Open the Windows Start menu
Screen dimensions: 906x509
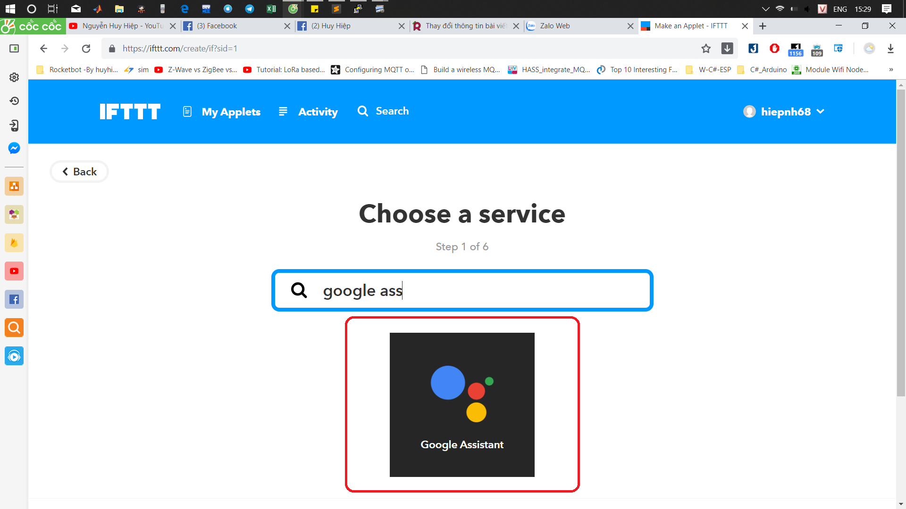(x=10, y=8)
